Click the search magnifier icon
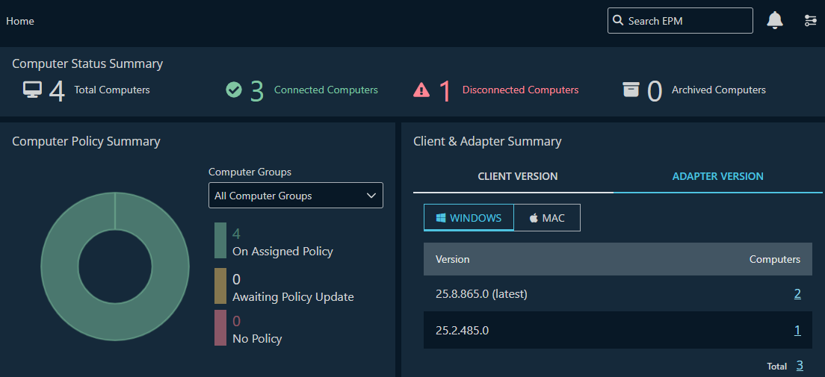825x377 pixels. click(x=618, y=20)
